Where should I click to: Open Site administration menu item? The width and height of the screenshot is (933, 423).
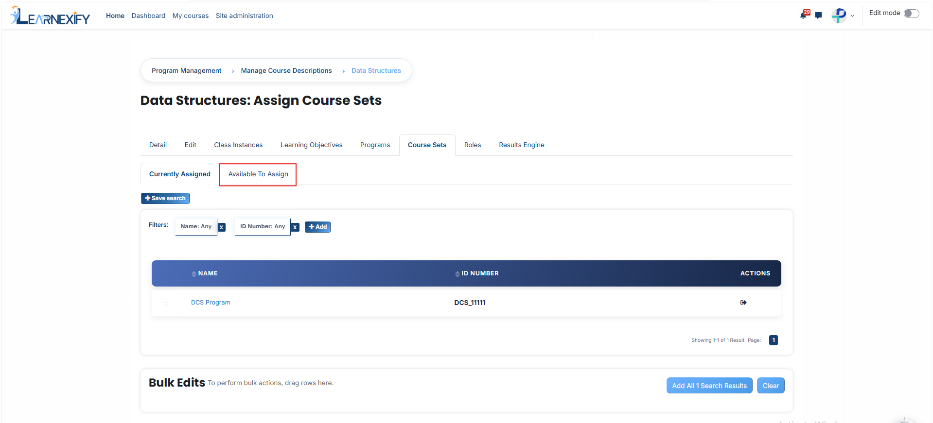(245, 16)
